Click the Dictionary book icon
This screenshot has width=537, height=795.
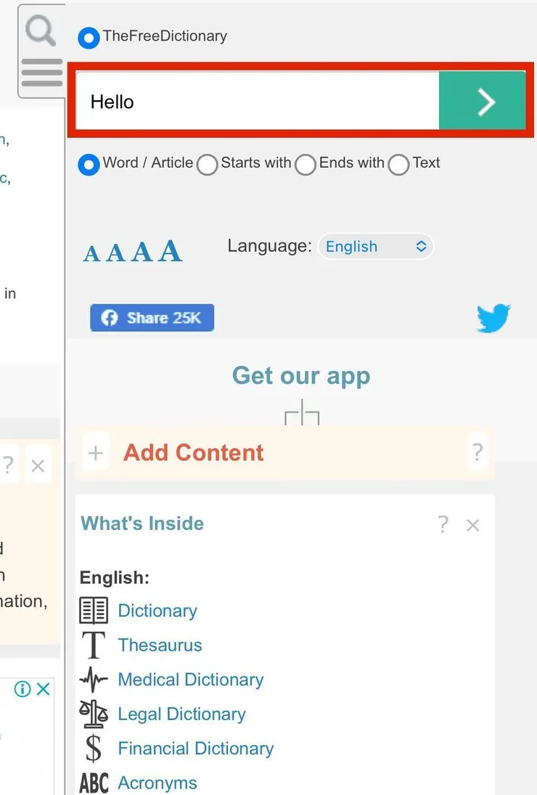(x=94, y=611)
